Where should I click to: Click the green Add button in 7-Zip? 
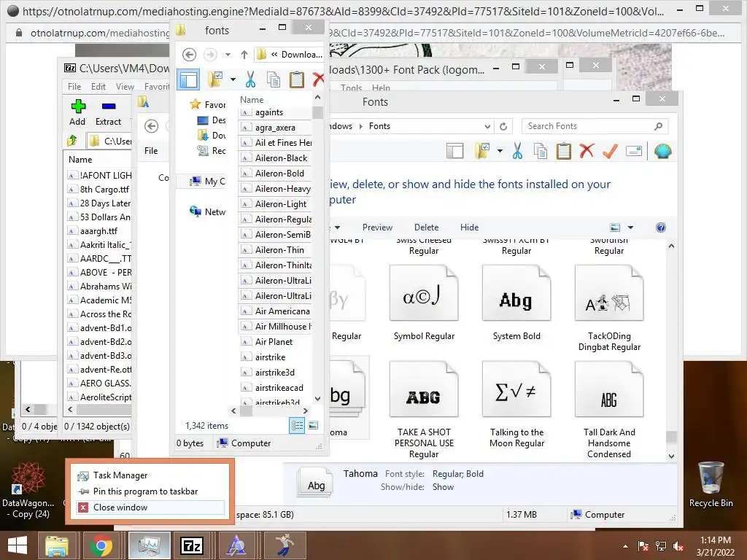point(77,112)
